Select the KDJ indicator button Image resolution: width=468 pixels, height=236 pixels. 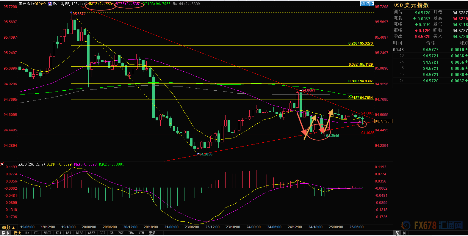point(58,233)
